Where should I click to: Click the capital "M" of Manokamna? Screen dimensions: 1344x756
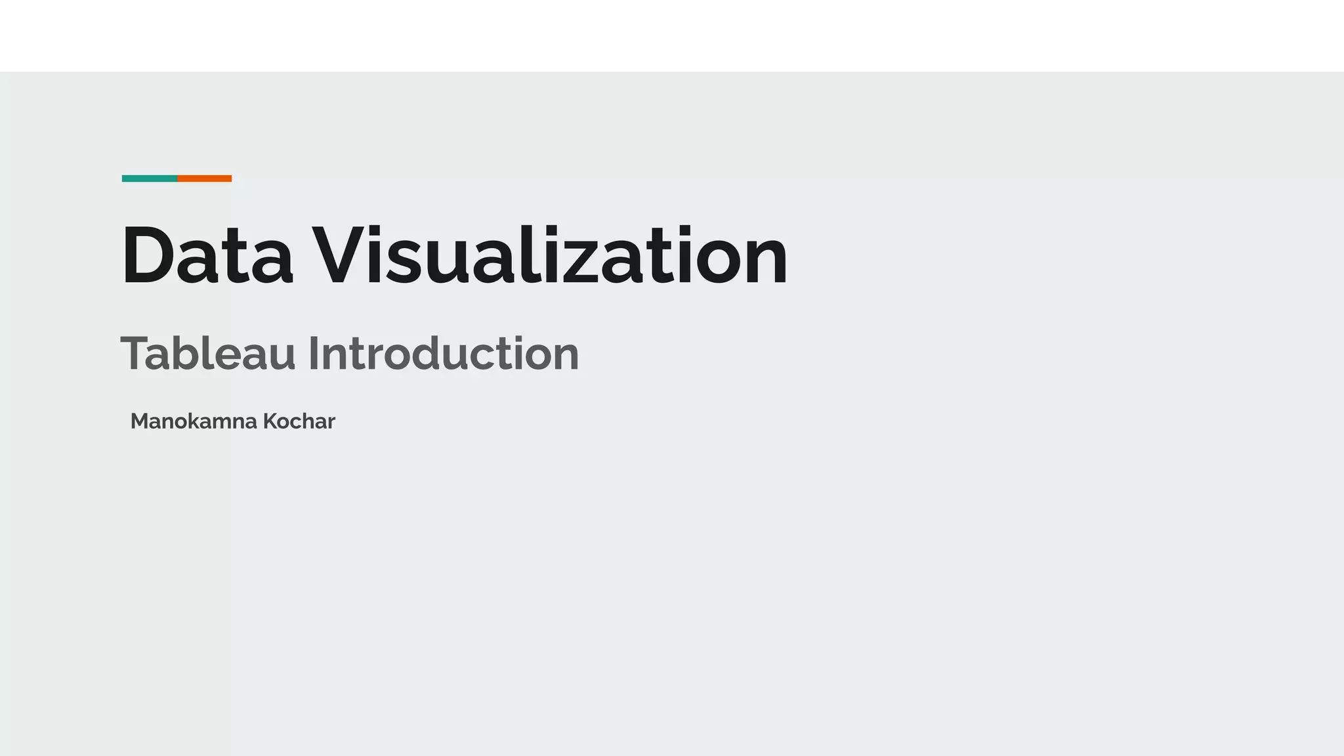click(140, 421)
